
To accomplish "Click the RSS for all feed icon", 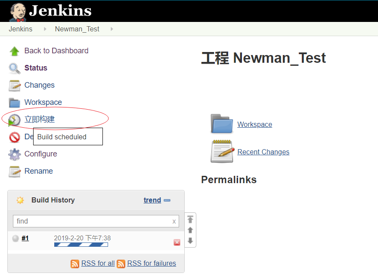I will coord(75,264).
